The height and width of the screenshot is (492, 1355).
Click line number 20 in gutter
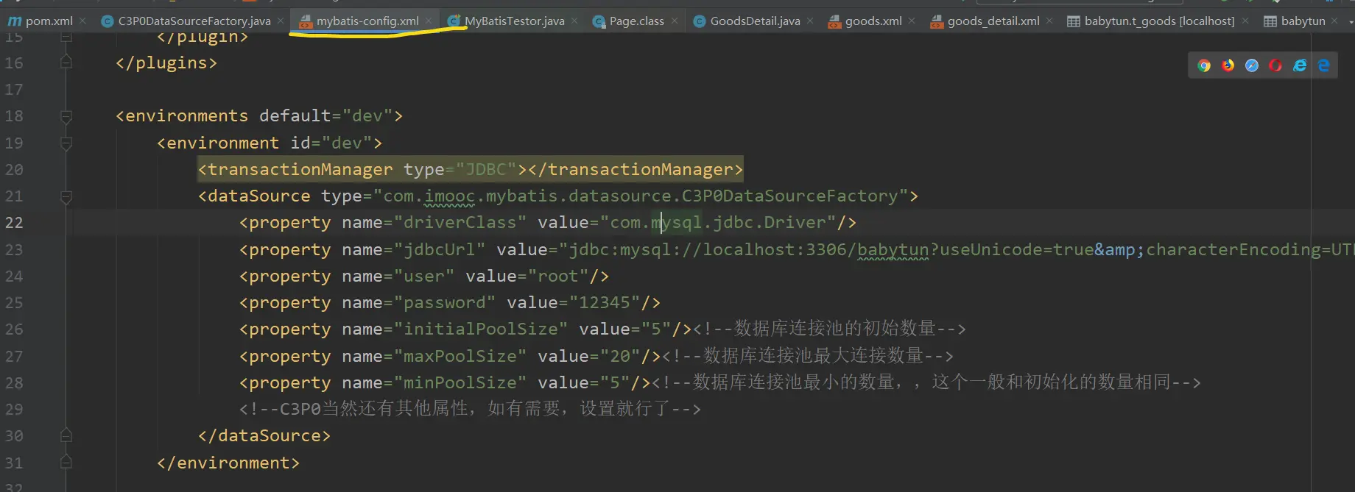click(x=14, y=170)
